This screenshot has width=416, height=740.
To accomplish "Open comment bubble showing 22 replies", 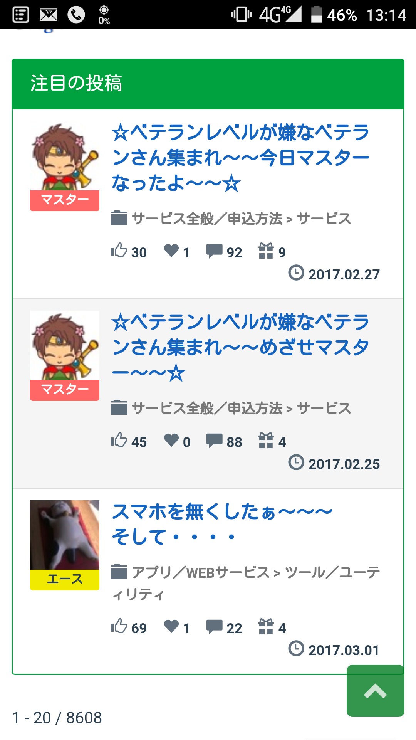I will 214,627.
